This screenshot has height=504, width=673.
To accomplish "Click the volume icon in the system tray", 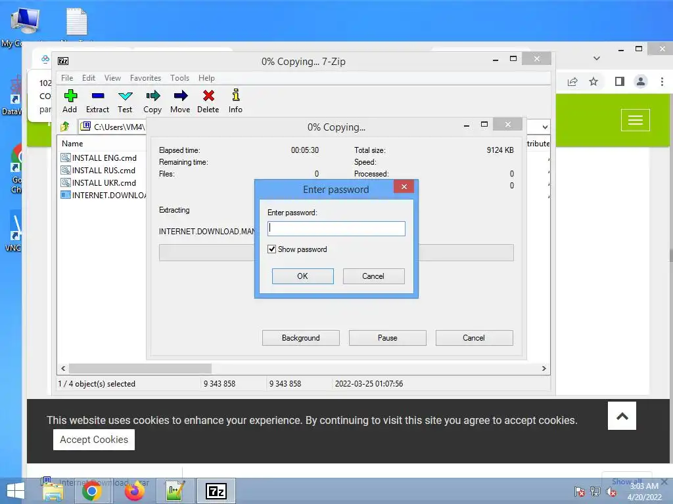I will click(x=611, y=492).
